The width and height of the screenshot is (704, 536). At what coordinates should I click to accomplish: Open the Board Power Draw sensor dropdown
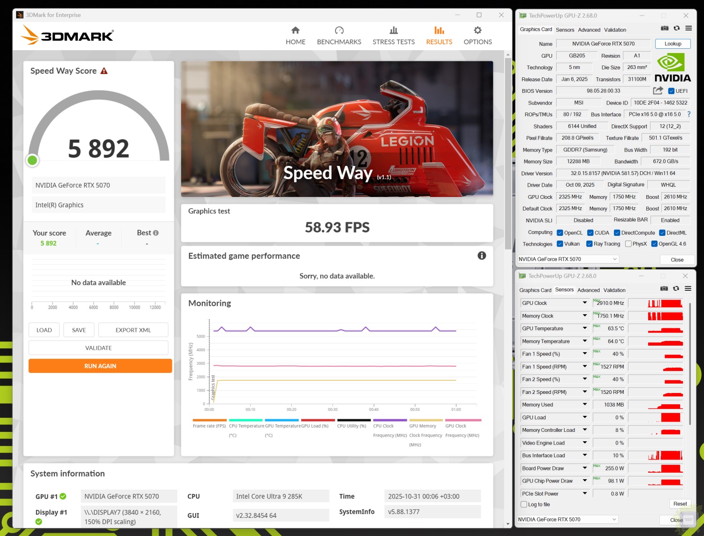pos(585,468)
